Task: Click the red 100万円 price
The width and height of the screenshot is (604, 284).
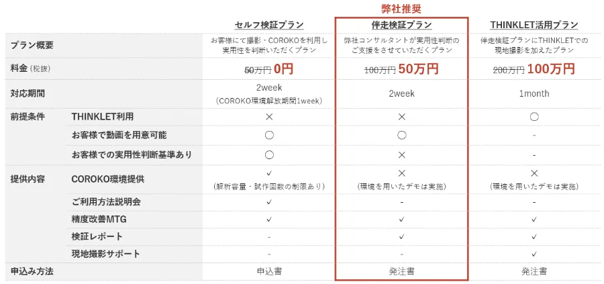Action: click(550, 68)
